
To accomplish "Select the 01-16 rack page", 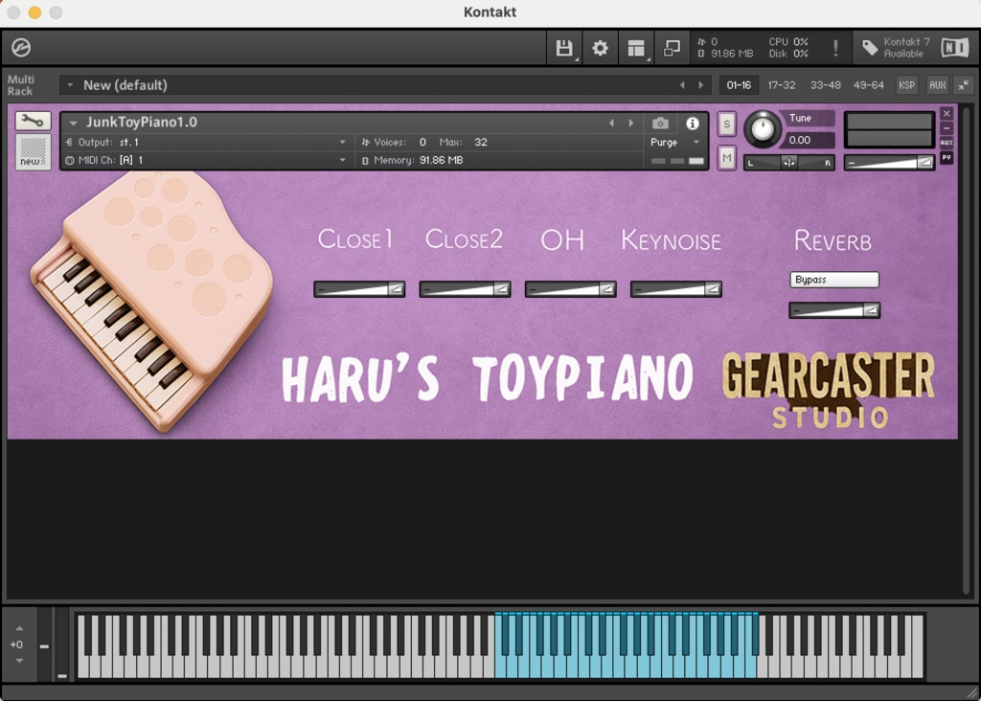I will tap(739, 85).
